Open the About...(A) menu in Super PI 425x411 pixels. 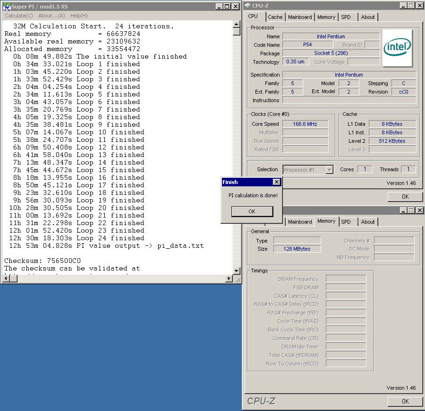pyautogui.click(x=51, y=16)
